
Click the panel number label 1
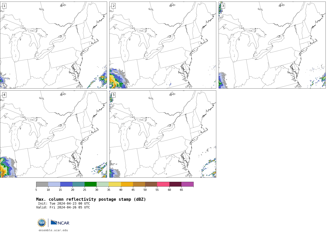pyautogui.click(x=4, y=6)
